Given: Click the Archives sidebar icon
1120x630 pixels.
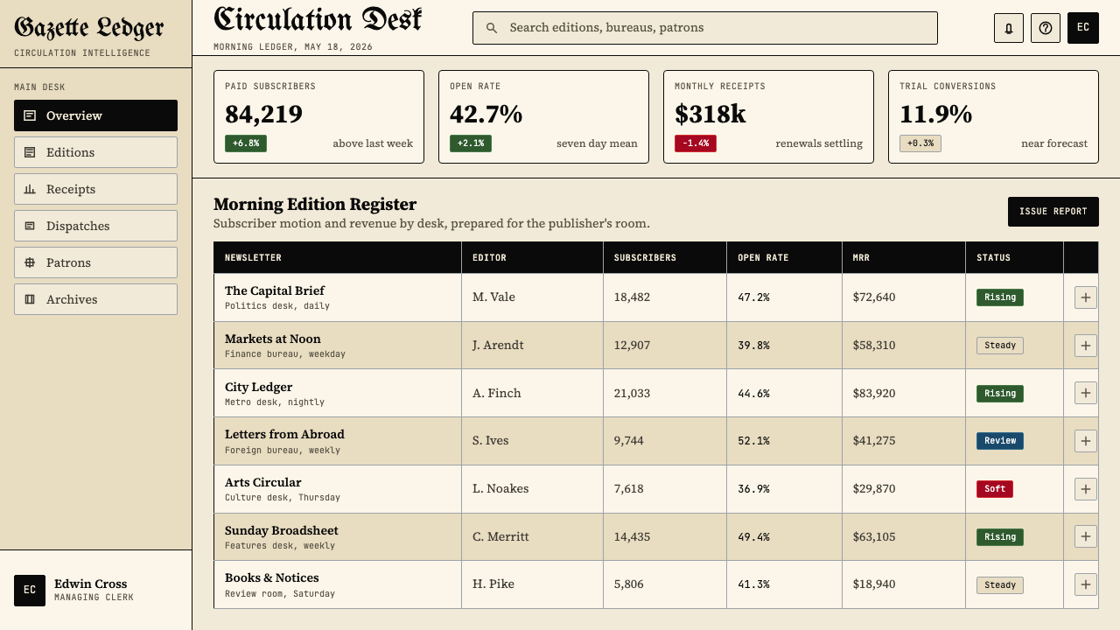Looking at the screenshot, I should click(30, 299).
